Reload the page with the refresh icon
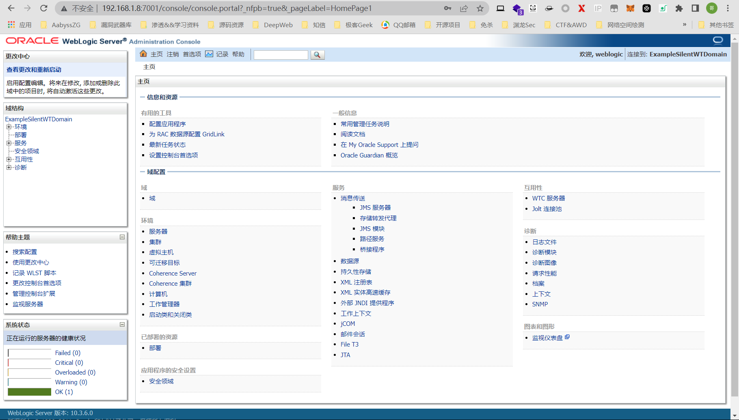 click(44, 8)
